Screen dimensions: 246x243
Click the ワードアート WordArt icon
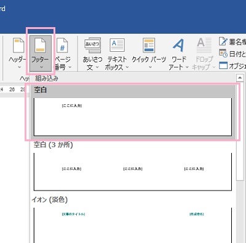178,45
